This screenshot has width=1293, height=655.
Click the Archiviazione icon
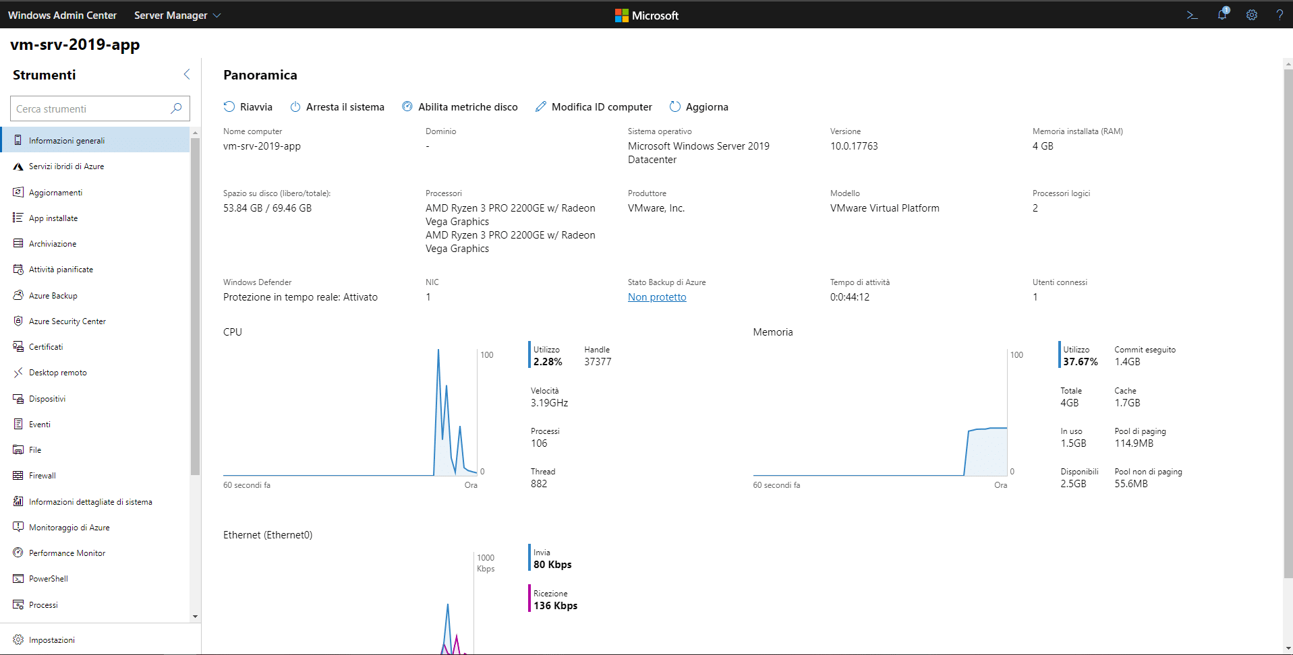pyautogui.click(x=18, y=243)
